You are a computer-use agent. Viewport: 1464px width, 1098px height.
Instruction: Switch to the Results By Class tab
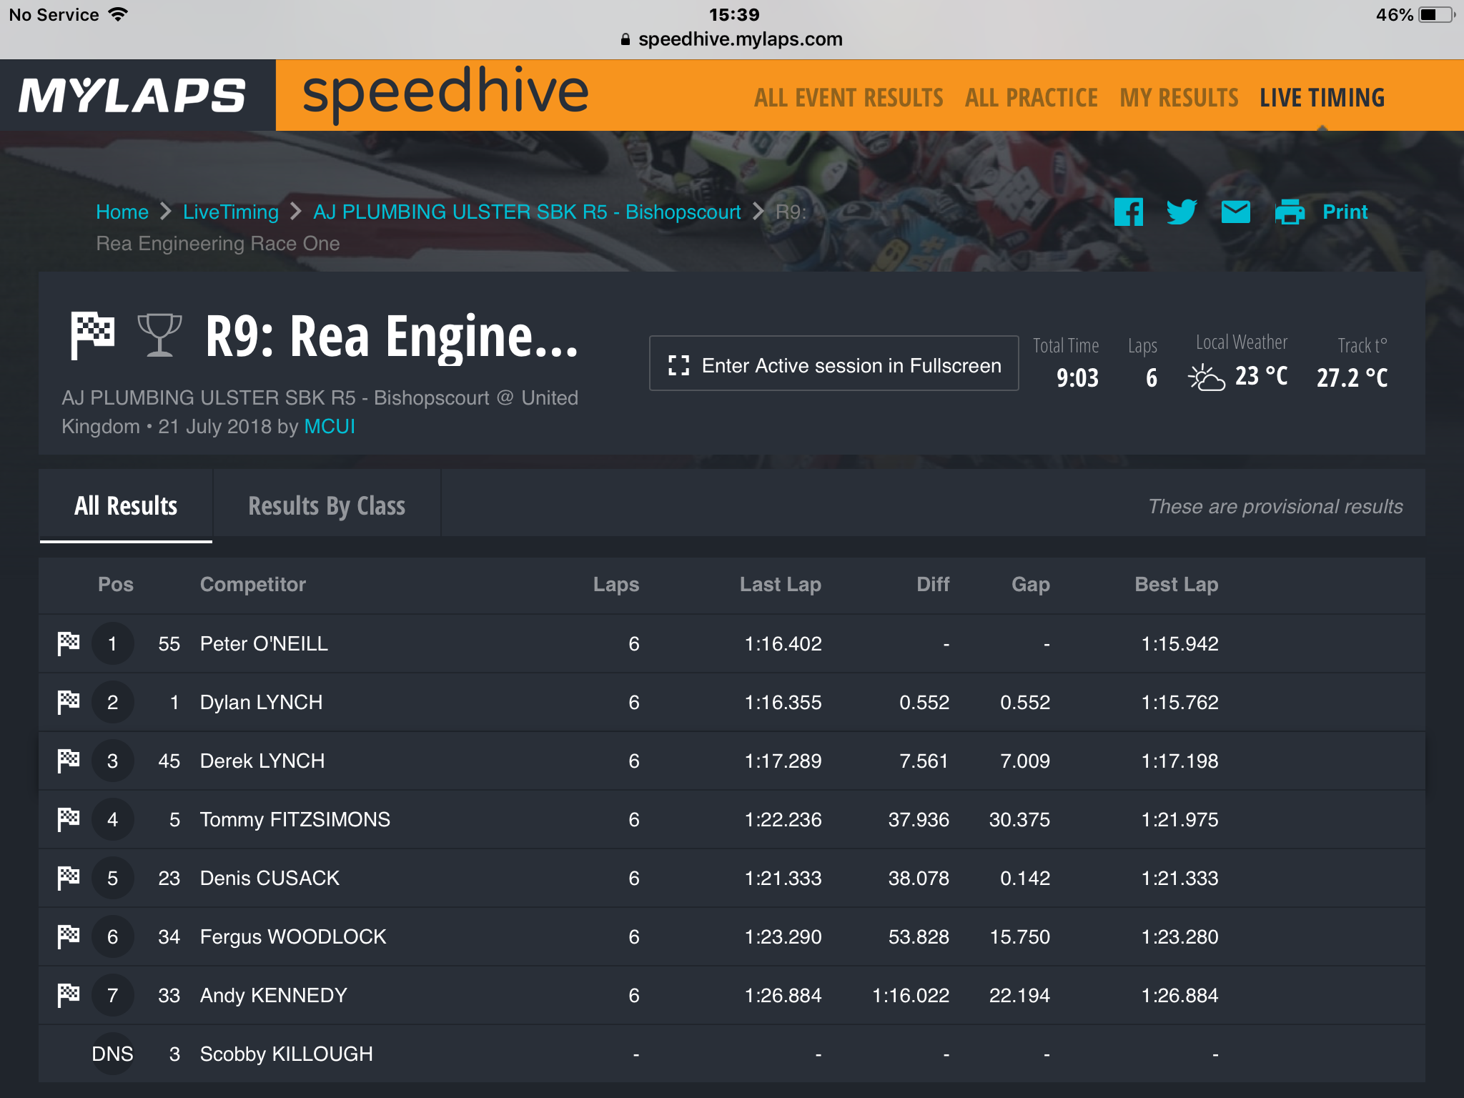pos(327,505)
